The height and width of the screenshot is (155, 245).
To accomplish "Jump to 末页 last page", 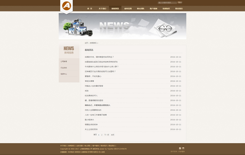I will [x=113, y=135].
